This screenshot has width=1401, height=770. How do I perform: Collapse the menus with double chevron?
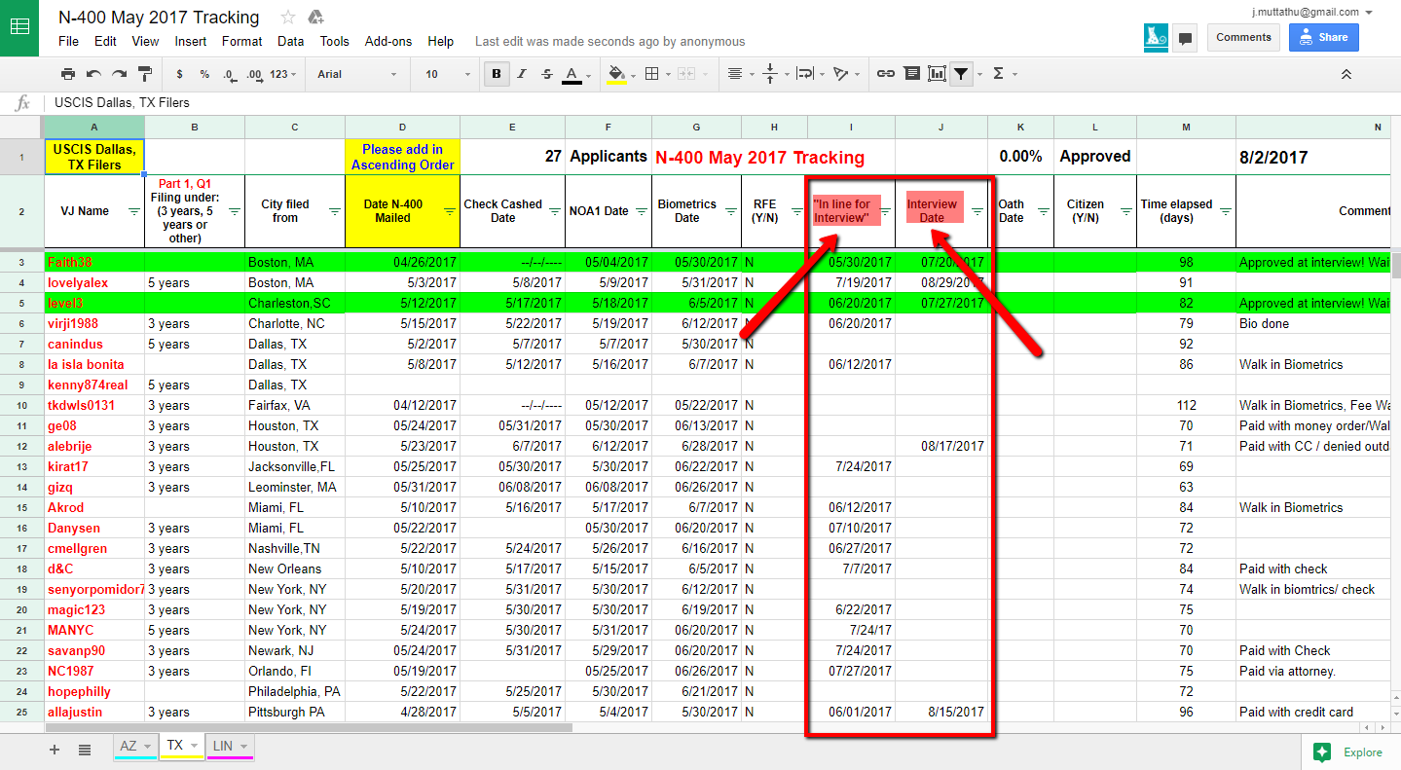[1346, 74]
